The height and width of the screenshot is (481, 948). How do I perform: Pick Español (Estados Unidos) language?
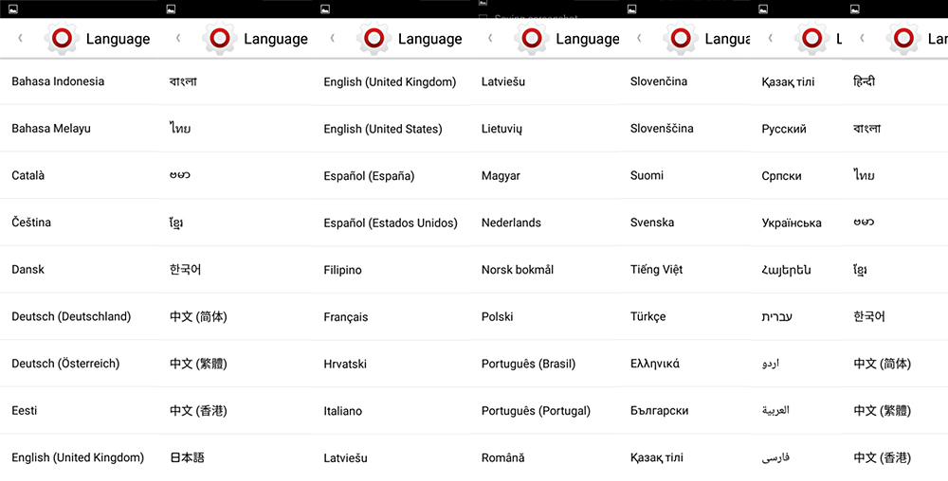[391, 223]
